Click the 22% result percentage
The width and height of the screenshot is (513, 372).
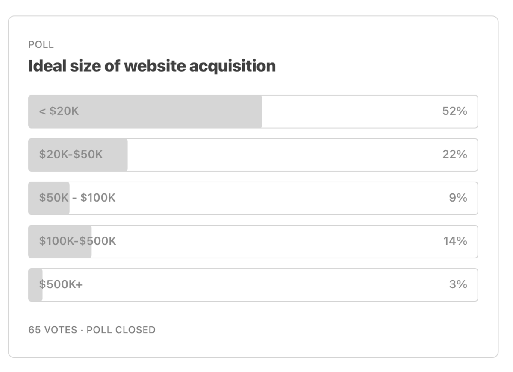click(x=454, y=155)
